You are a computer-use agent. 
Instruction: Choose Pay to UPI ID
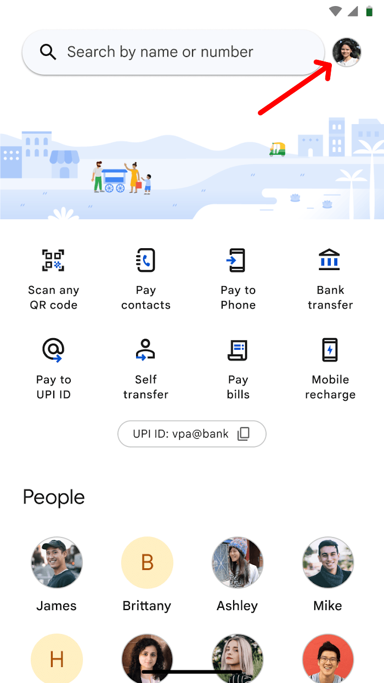point(53,350)
